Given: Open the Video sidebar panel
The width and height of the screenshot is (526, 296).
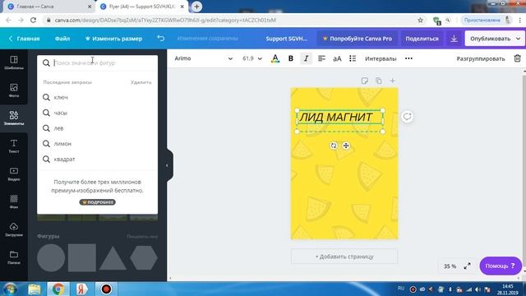Looking at the screenshot, I should pos(14,174).
